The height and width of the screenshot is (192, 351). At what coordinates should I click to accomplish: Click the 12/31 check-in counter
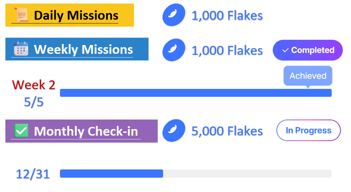click(33, 174)
